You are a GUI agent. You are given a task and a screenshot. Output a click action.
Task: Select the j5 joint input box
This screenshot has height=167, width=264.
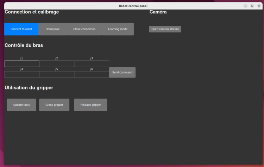coord(56,75)
